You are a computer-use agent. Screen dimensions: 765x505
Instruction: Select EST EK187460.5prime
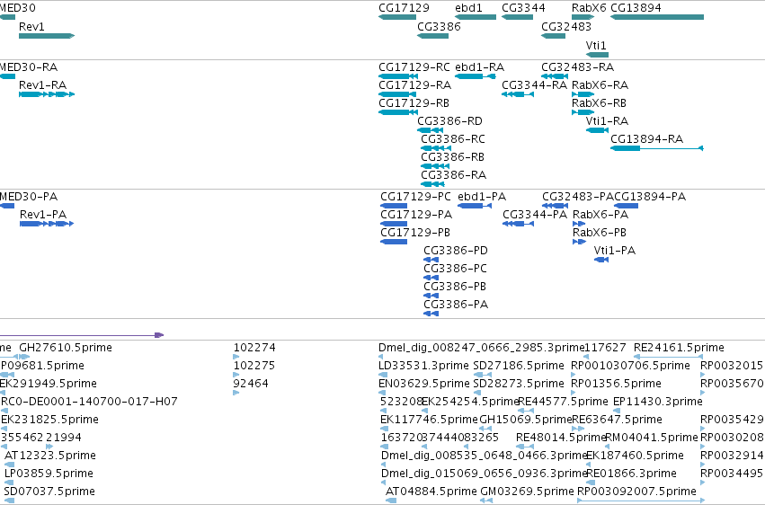[635, 456]
